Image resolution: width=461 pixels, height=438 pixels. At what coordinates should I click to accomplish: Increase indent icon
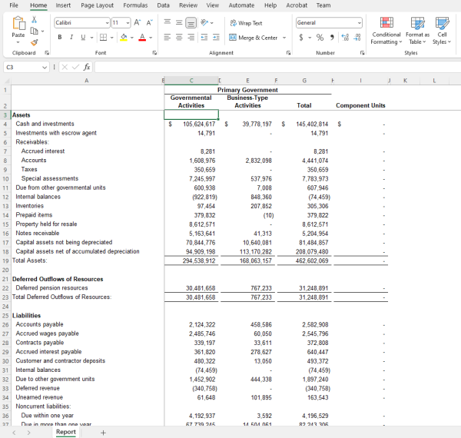[216, 38]
